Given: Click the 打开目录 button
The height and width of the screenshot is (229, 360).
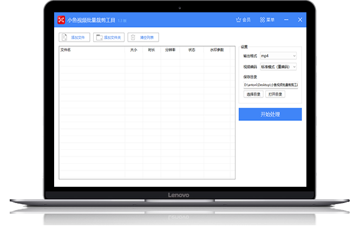Looking at the screenshot, I should [x=276, y=94].
